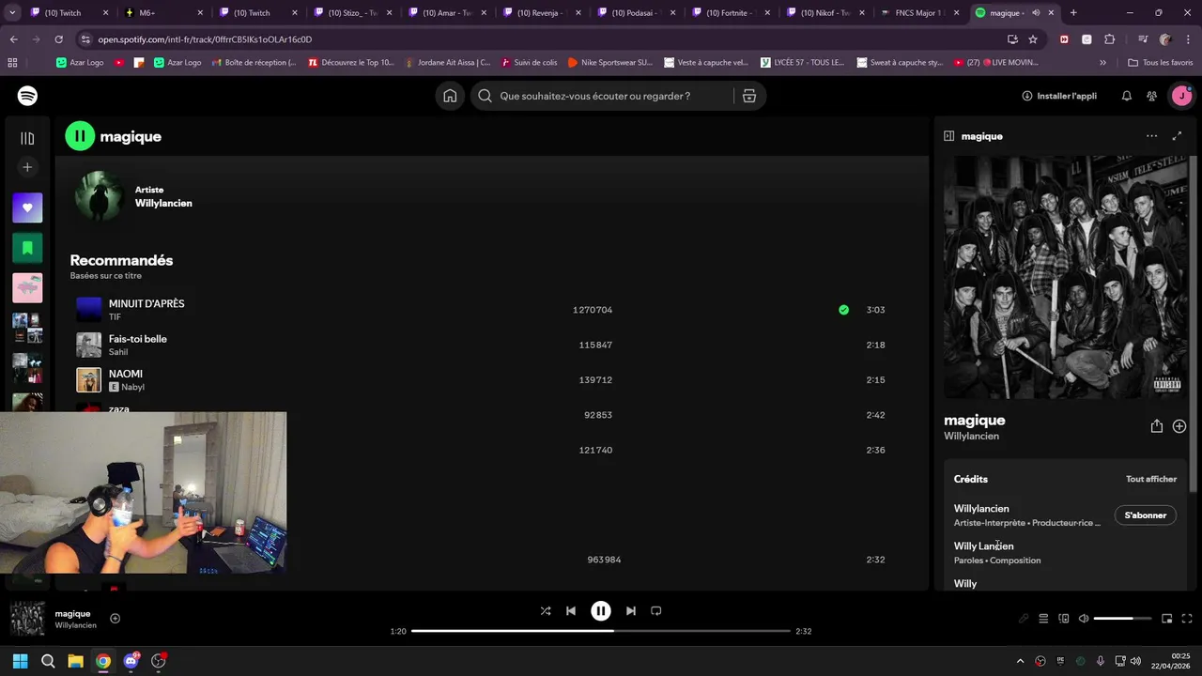Image resolution: width=1202 pixels, height=676 pixels.
Task: Install the app via Installer l'appli
Action: point(1059,96)
